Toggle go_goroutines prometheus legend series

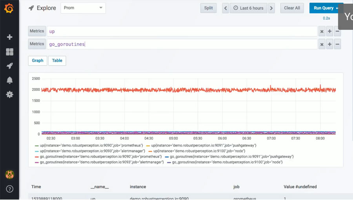[x=98, y=156]
